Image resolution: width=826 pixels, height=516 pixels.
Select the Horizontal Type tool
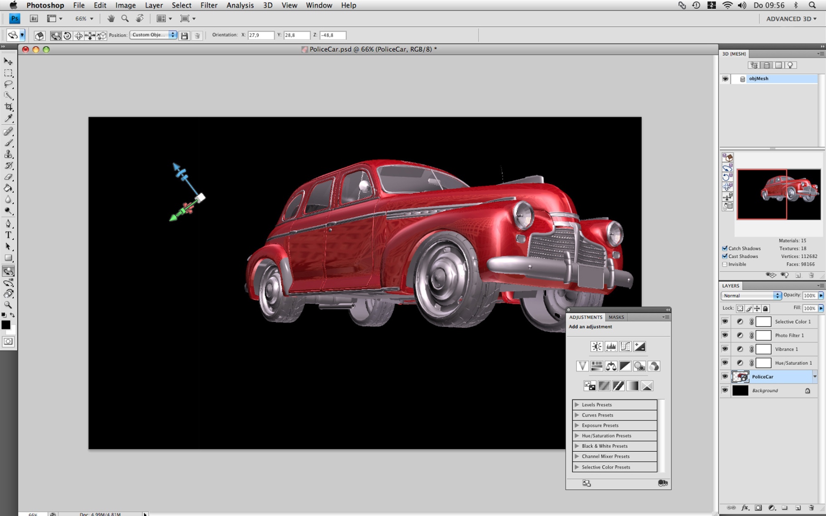coord(9,235)
